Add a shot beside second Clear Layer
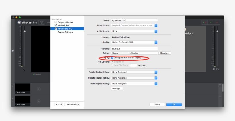The image size is (235, 121). point(39,101)
